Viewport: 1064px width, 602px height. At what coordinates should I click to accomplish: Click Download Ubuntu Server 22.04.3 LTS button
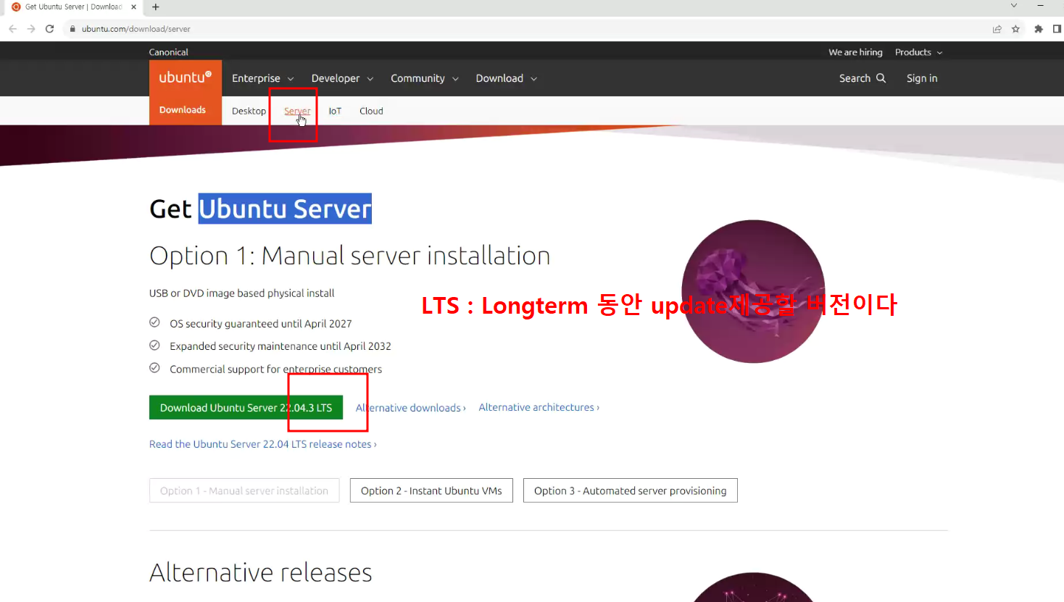click(x=246, y=408)
